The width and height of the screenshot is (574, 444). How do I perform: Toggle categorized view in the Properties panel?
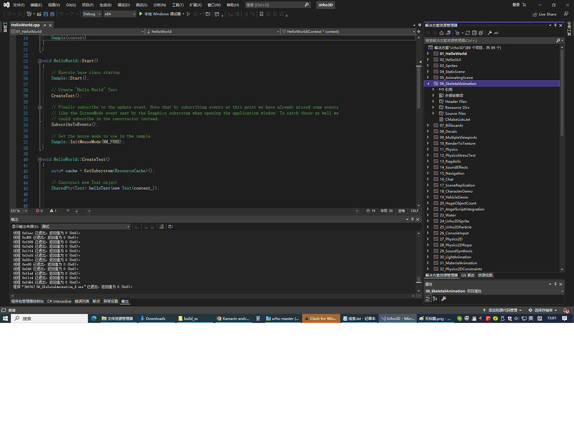coord(428,299)
